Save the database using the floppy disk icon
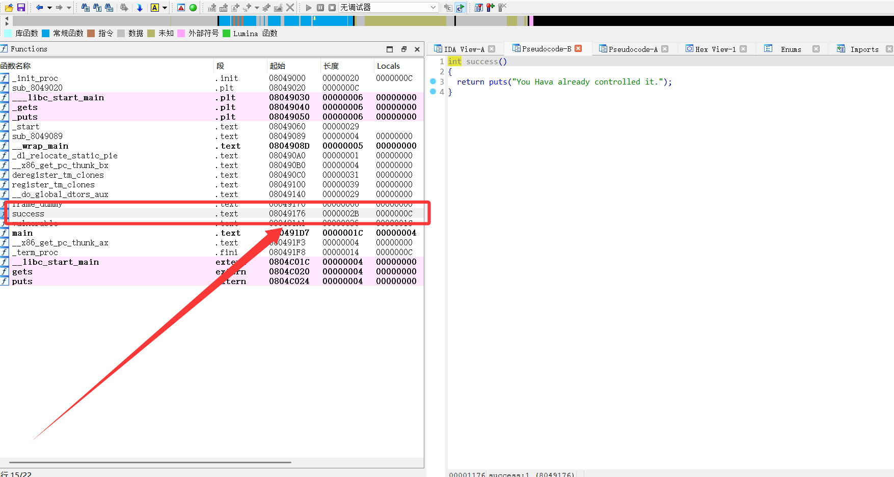The height and width of the screenshot is (477, 894). pos(21,8)
